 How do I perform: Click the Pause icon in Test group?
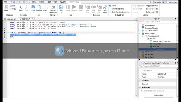tap(68, 7)
